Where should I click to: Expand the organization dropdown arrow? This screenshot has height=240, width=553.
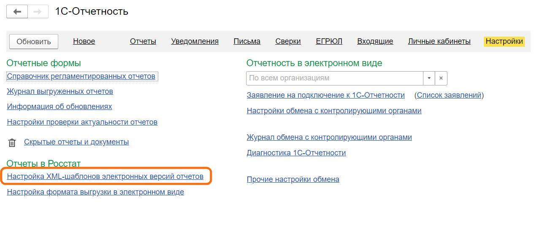pyautogui.click(x=429, y=78)
